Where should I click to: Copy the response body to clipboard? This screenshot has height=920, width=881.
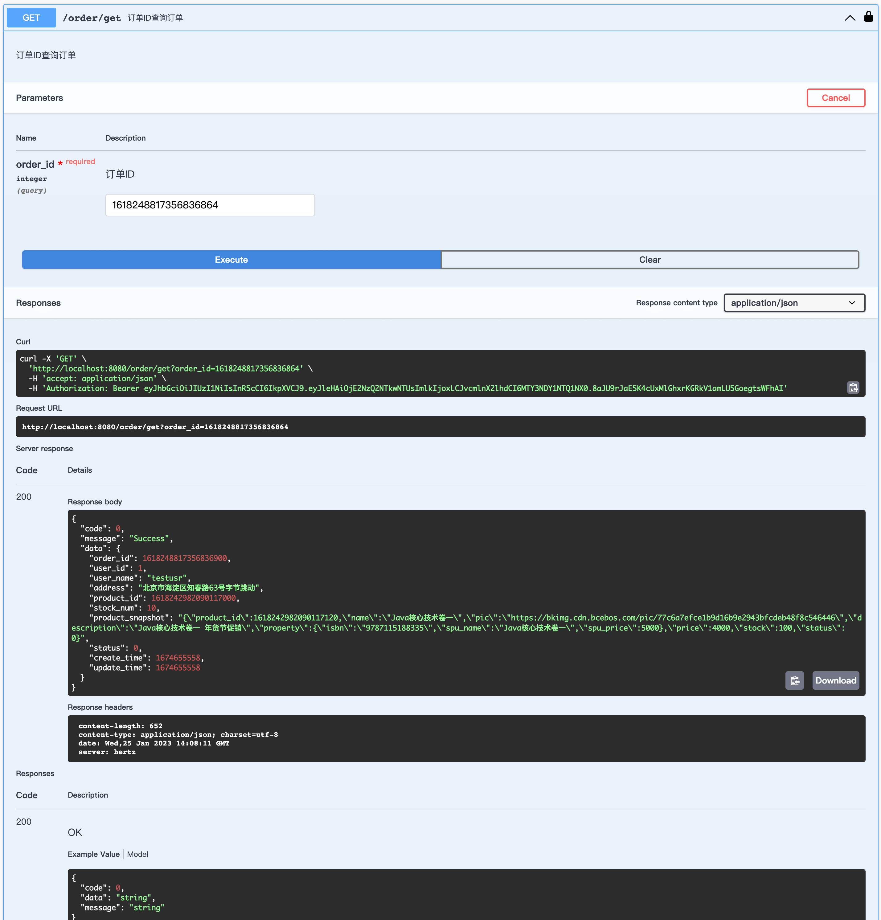click(x=794, y=680)
